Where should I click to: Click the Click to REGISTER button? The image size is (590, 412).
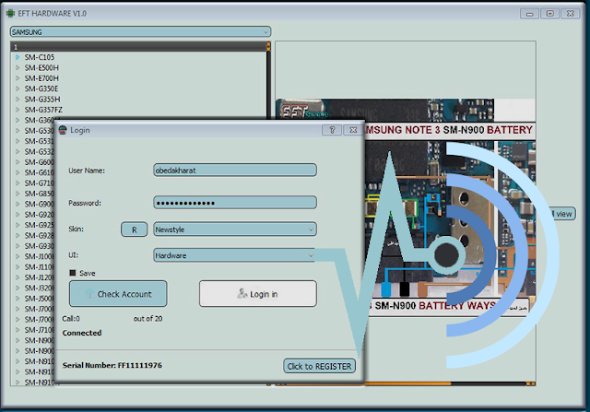(x=319, y=366)
